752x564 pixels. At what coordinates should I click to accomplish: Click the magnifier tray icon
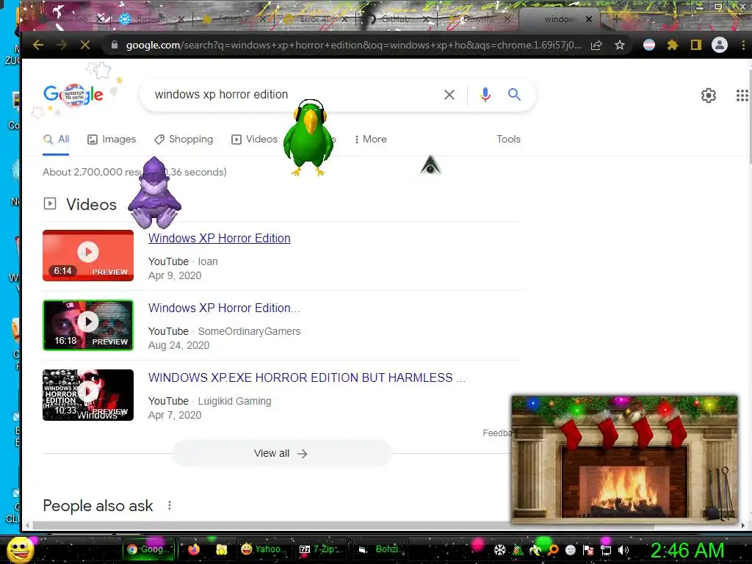(553, 550)
